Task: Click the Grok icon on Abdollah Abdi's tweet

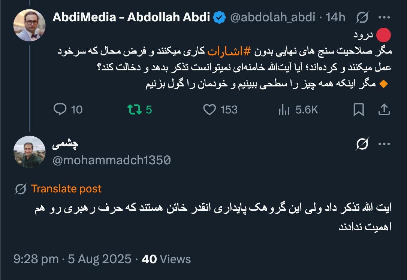Action: (x=362, y=17)
